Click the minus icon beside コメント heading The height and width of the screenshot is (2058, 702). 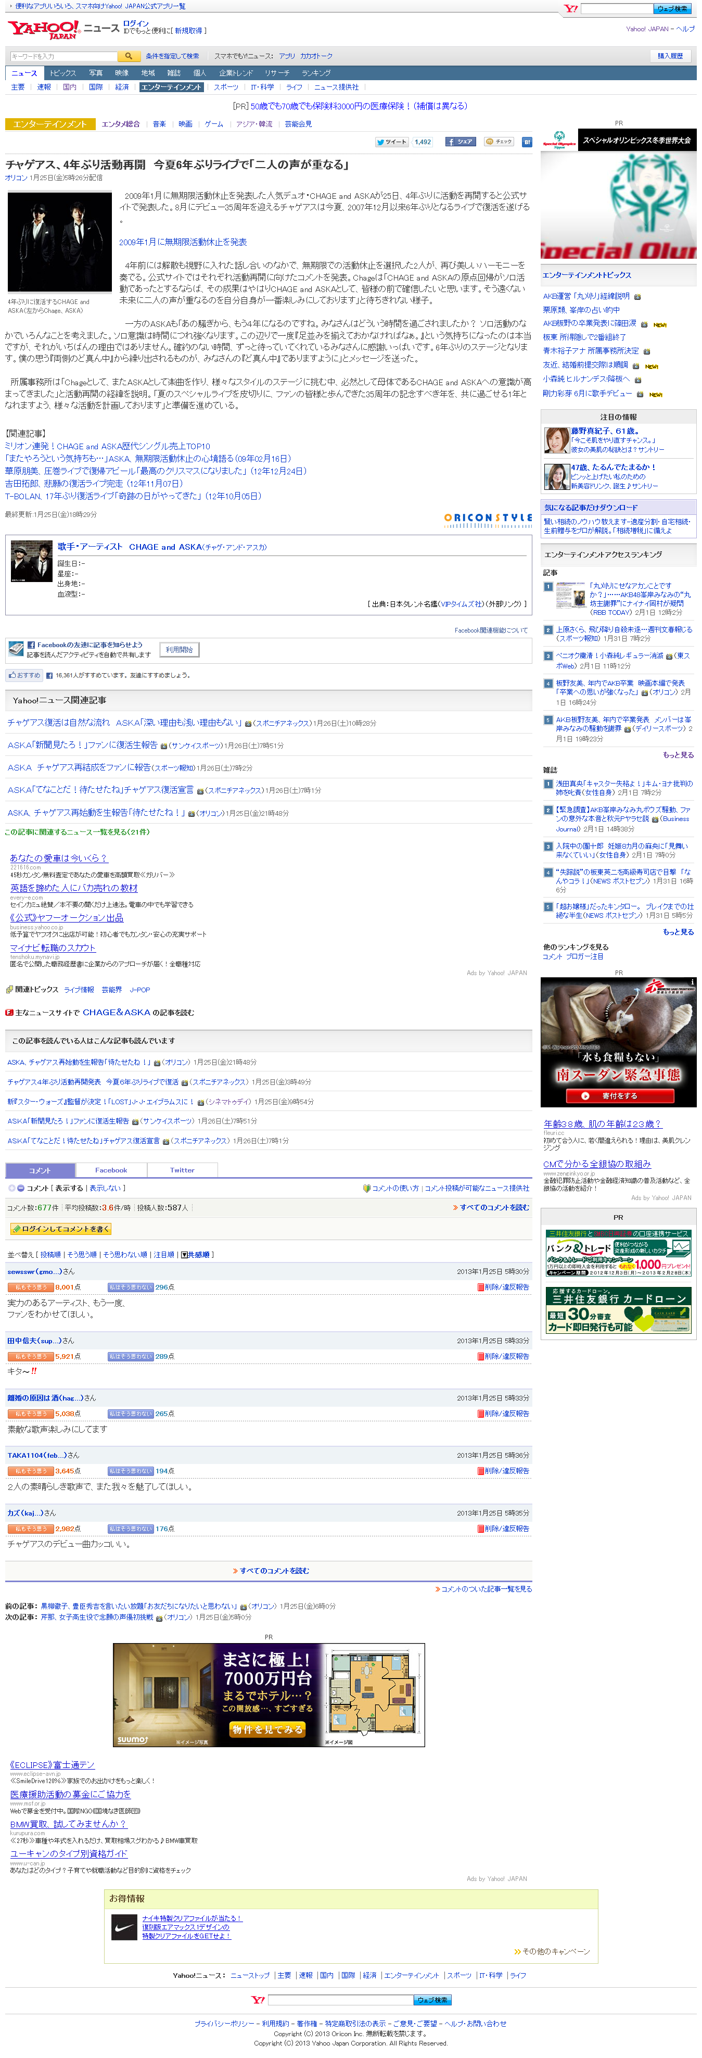click(x=20, y=1187)
